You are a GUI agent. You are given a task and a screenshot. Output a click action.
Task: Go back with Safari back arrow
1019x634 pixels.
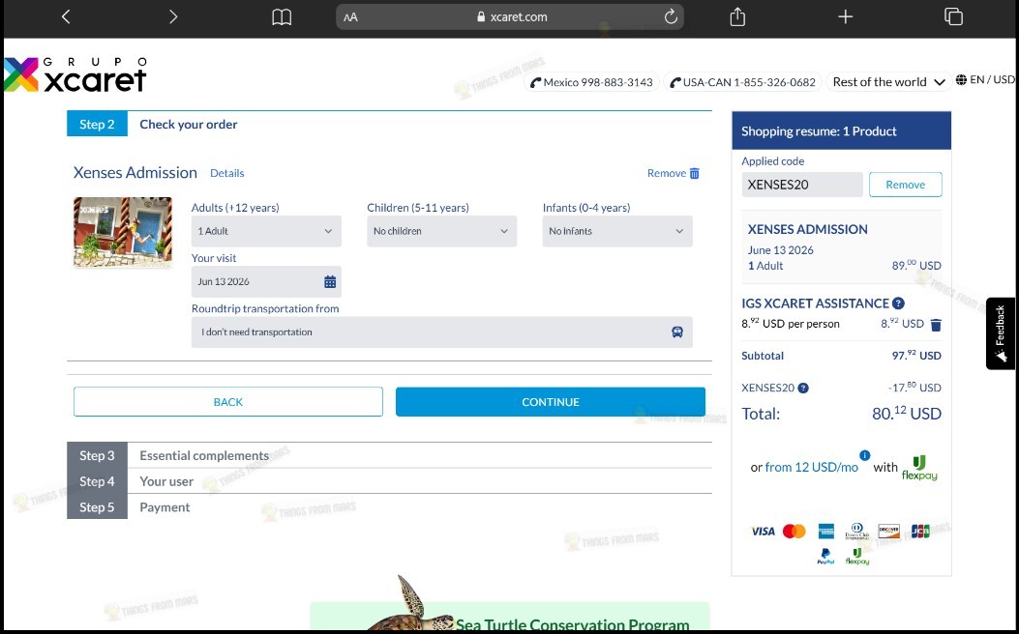66,16
